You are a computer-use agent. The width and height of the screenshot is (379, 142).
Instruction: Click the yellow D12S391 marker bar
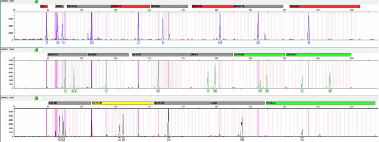[x=122, y=103]
